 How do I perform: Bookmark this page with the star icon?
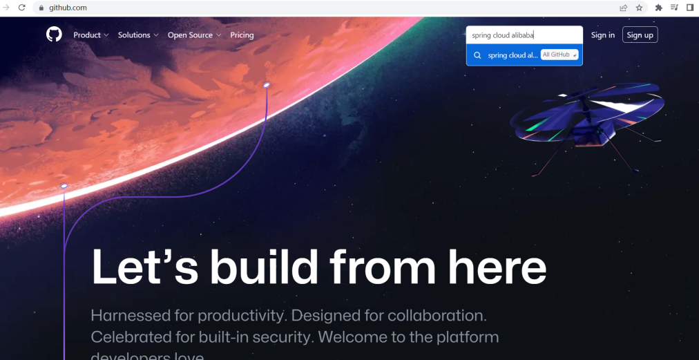[x=640, y=8]
